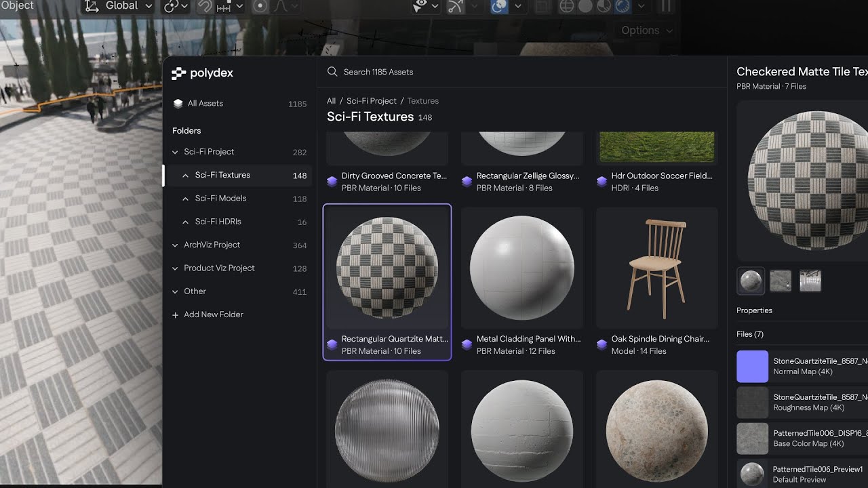The image size is (868, 488).
Task: Select the Sci-Fi Textures folder
Action: click(237, 175)
